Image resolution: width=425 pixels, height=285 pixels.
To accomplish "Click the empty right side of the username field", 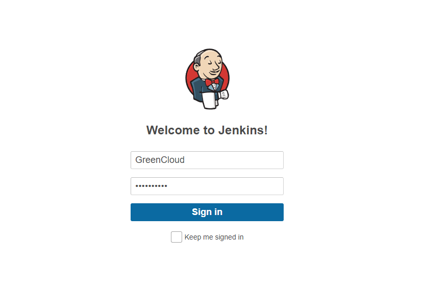I will coord(236,160).
